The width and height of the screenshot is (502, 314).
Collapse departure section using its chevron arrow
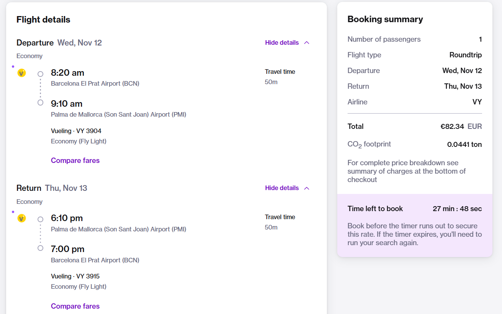click(x=307, y=42)
